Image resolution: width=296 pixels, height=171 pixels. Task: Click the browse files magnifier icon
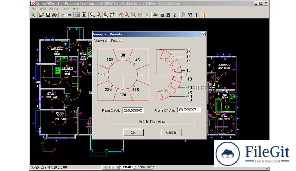[x=33, y=15]
